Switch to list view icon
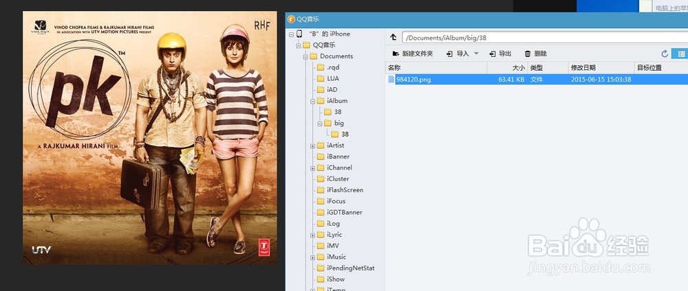The height and width of the screenshot is (291, 688). [681, 54]
